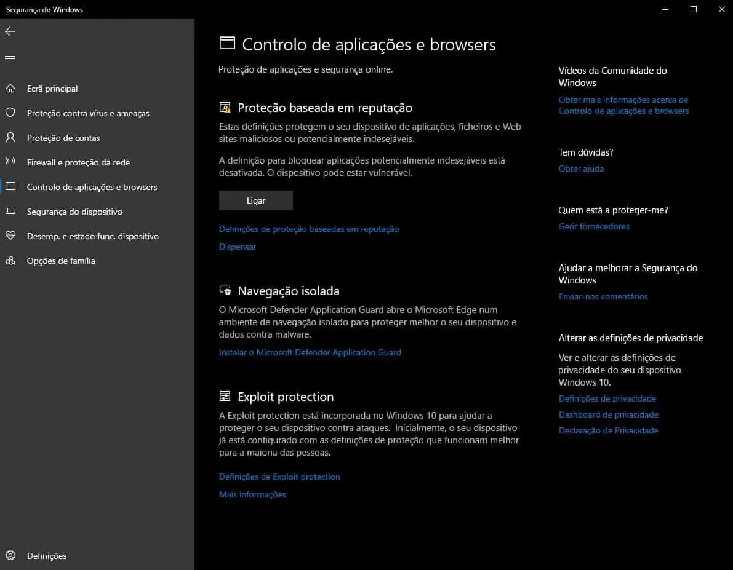Select the heart icon for device health
The height and width of the screenshot is (570, 733).
coord(10,236)
